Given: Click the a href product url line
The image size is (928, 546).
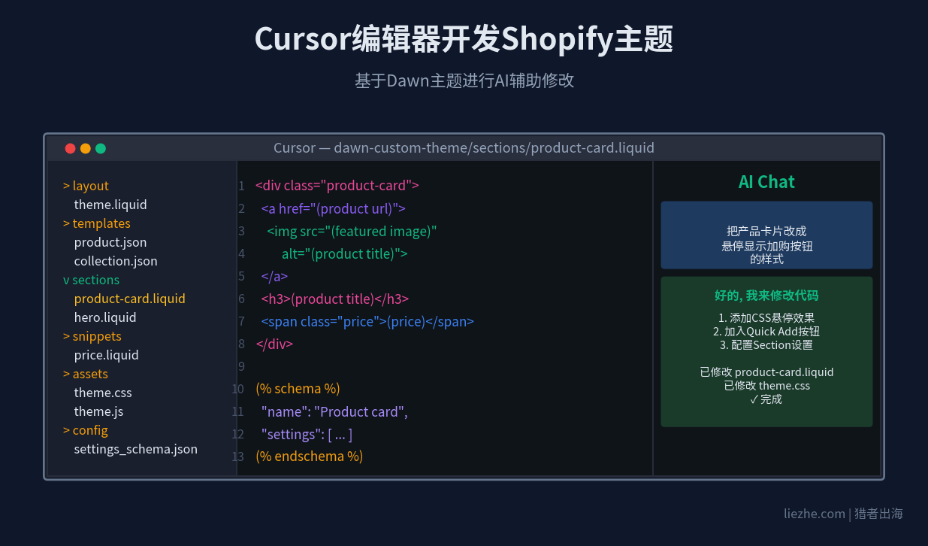Looking at the screenshot, I should tap(334, 208).
